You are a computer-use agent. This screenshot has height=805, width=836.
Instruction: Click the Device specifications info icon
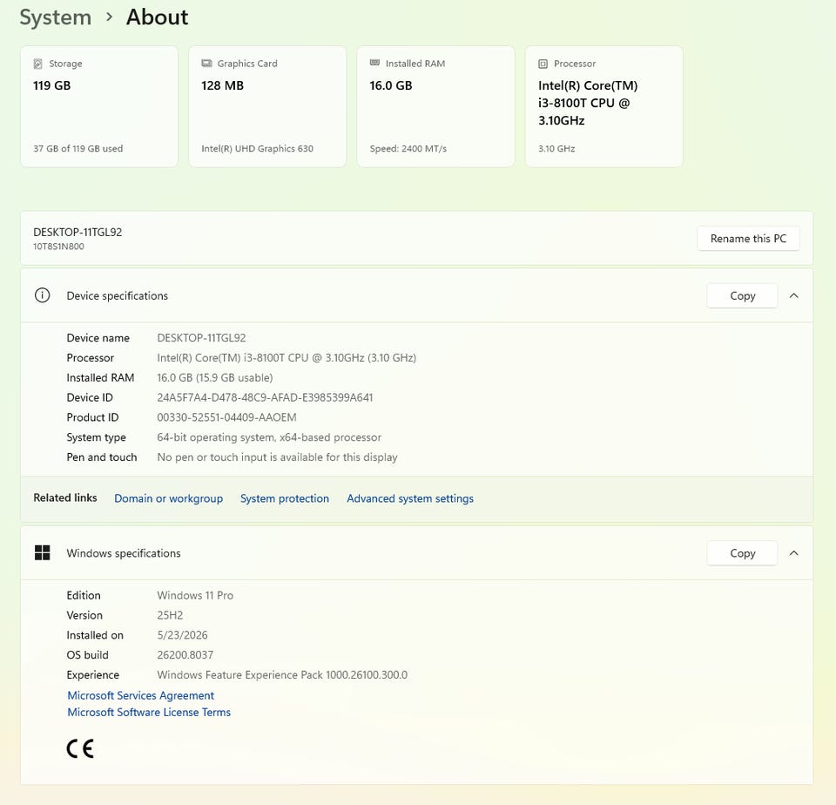tap(42, 295)
